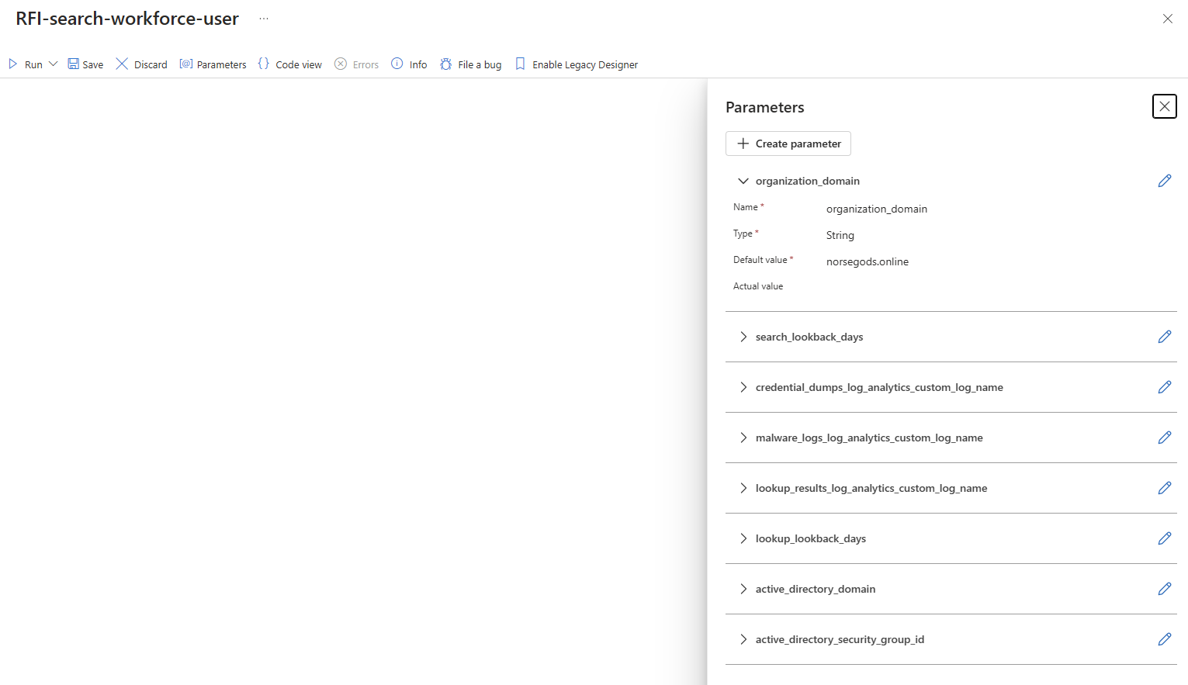Expand lookup_results_log_analytics_custom_log_name parameter
Screen dimensions: 1188x685
tap(743, 488)
